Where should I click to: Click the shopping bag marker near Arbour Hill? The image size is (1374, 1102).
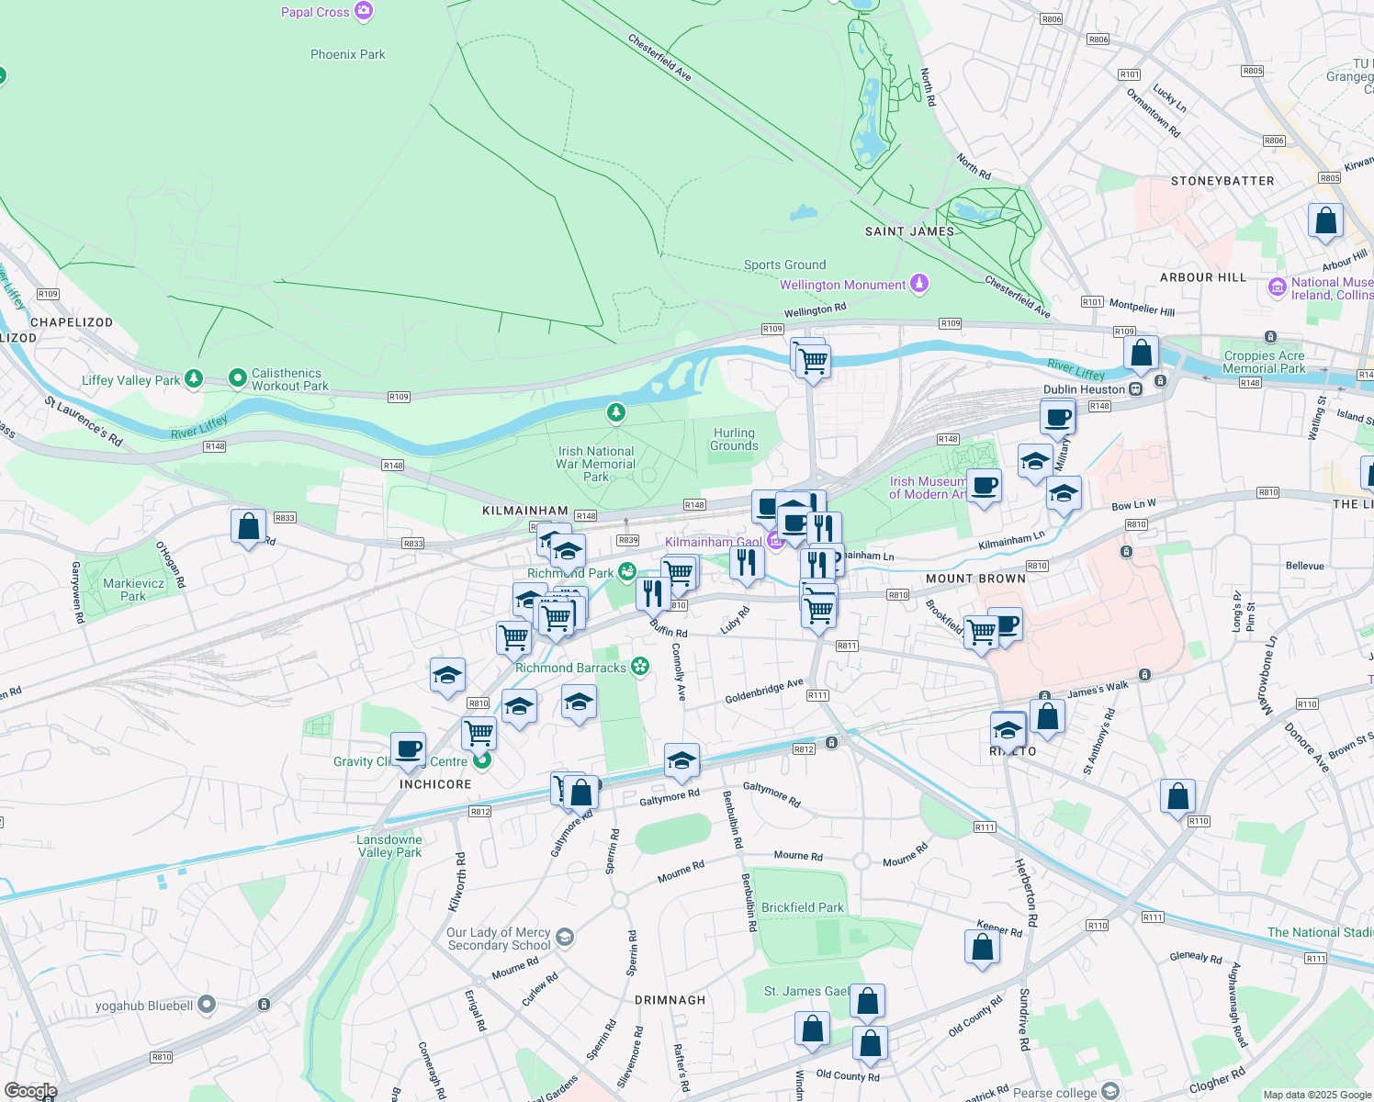(1325, 222)
